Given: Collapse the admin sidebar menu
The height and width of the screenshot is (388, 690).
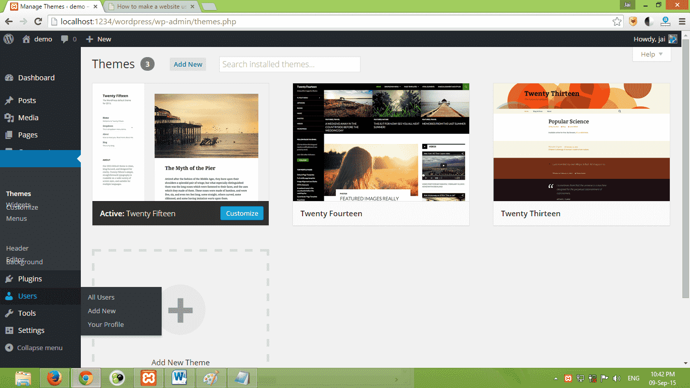Looking at the screenshot, I should click(x=34, y=348).
